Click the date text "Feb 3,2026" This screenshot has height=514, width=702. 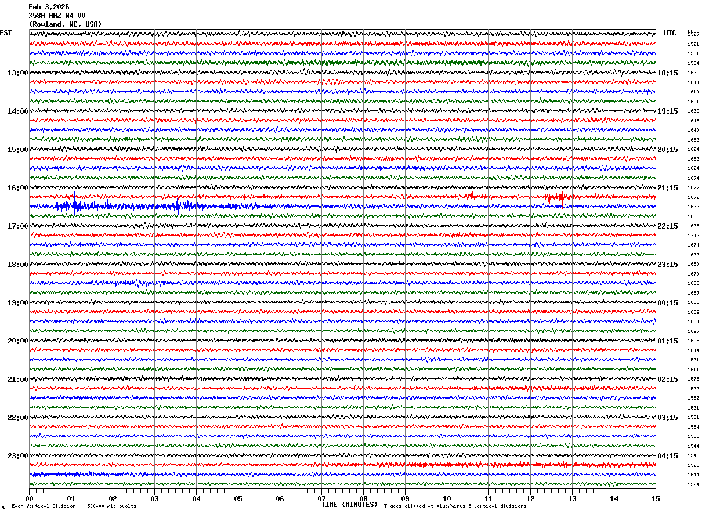coord(49,7)
